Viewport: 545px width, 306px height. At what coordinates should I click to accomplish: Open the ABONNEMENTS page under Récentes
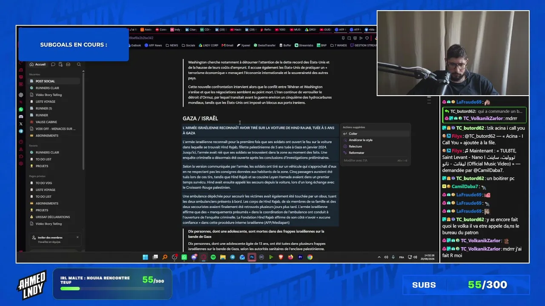pos(54,136)
